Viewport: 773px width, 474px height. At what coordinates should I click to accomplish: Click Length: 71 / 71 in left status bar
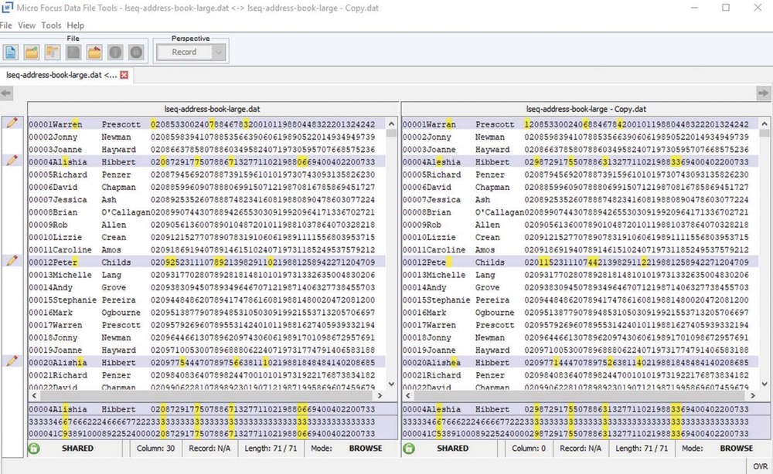click(x=271, y=449)
